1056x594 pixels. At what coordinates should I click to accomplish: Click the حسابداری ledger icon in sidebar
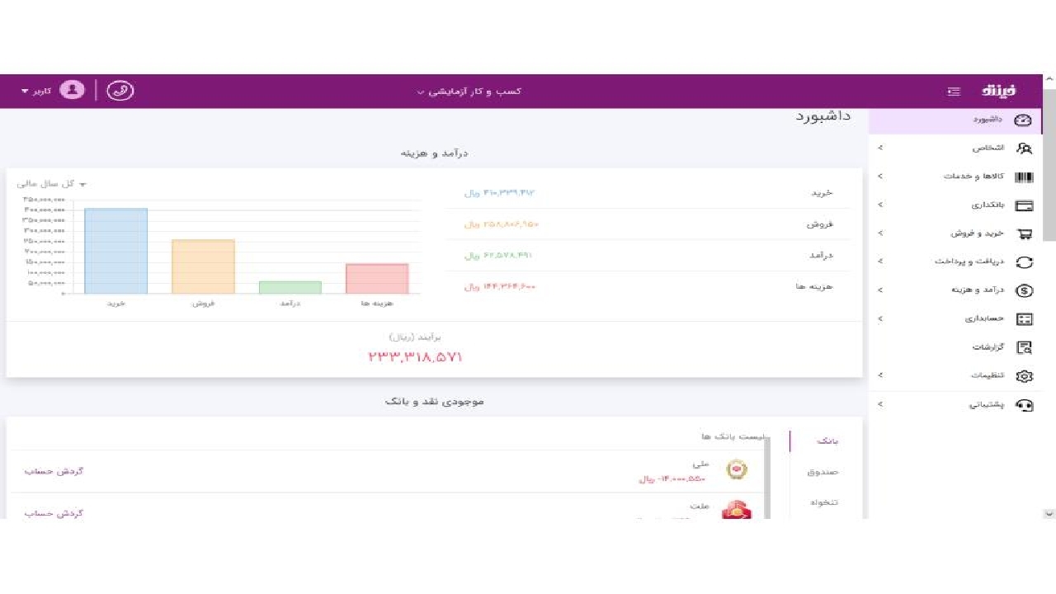click(1024, 319)
